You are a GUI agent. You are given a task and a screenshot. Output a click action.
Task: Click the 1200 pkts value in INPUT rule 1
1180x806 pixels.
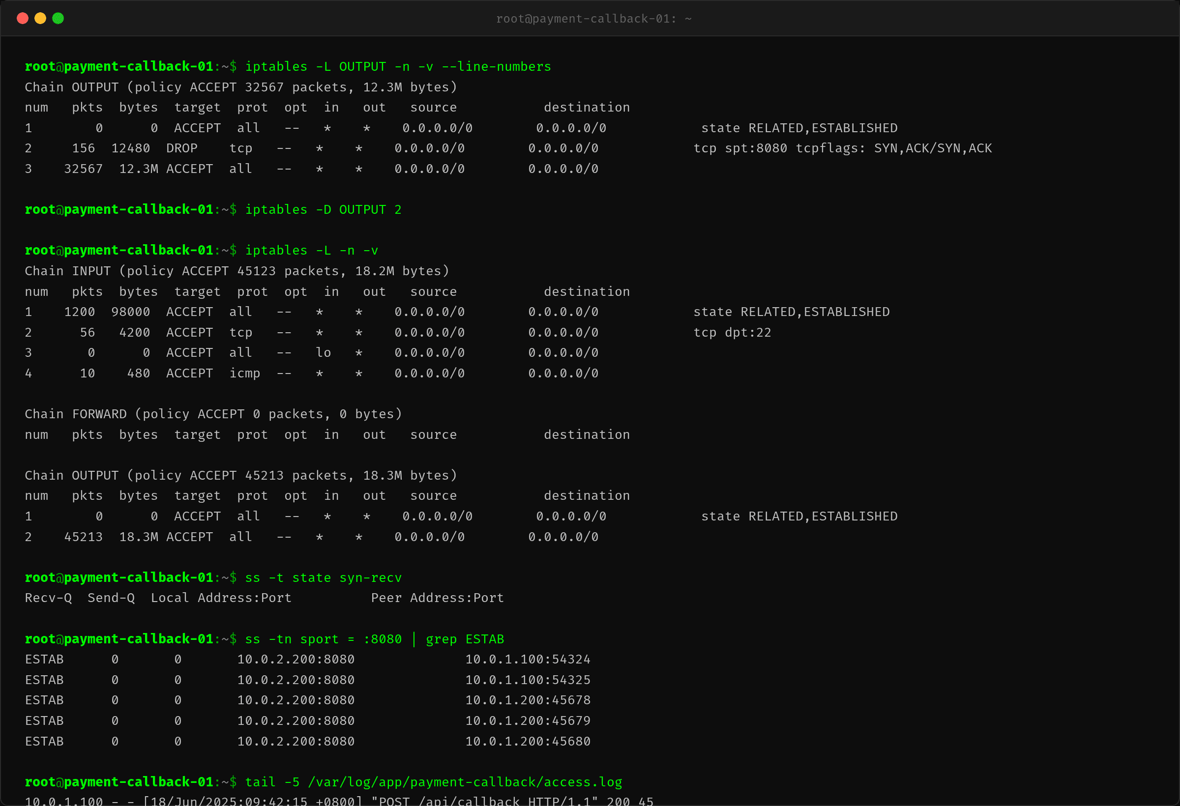80,312
